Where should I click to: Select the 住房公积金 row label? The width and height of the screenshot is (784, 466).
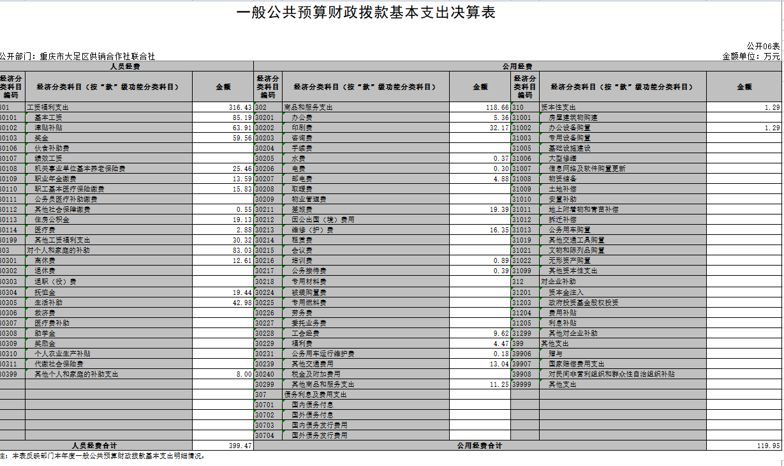[108, 220]
